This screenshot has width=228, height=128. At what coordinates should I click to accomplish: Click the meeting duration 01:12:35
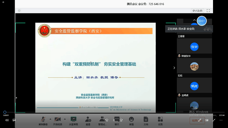coord(197,11)
